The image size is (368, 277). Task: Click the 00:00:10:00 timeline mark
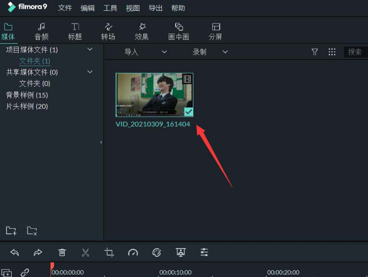pyautogui.click(x=175, y=273)
